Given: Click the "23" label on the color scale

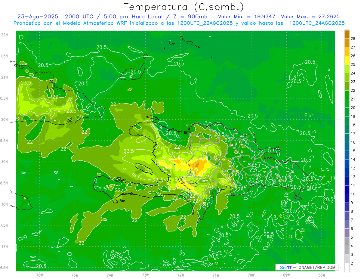Looking at the screenshot, I should pos(353,82).
